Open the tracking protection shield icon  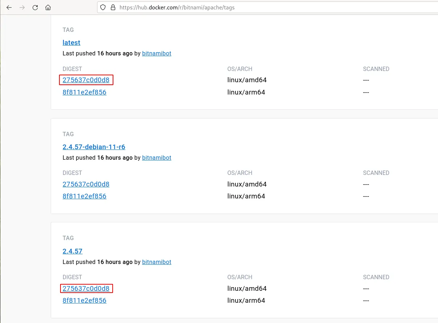(x=103, y=7)
